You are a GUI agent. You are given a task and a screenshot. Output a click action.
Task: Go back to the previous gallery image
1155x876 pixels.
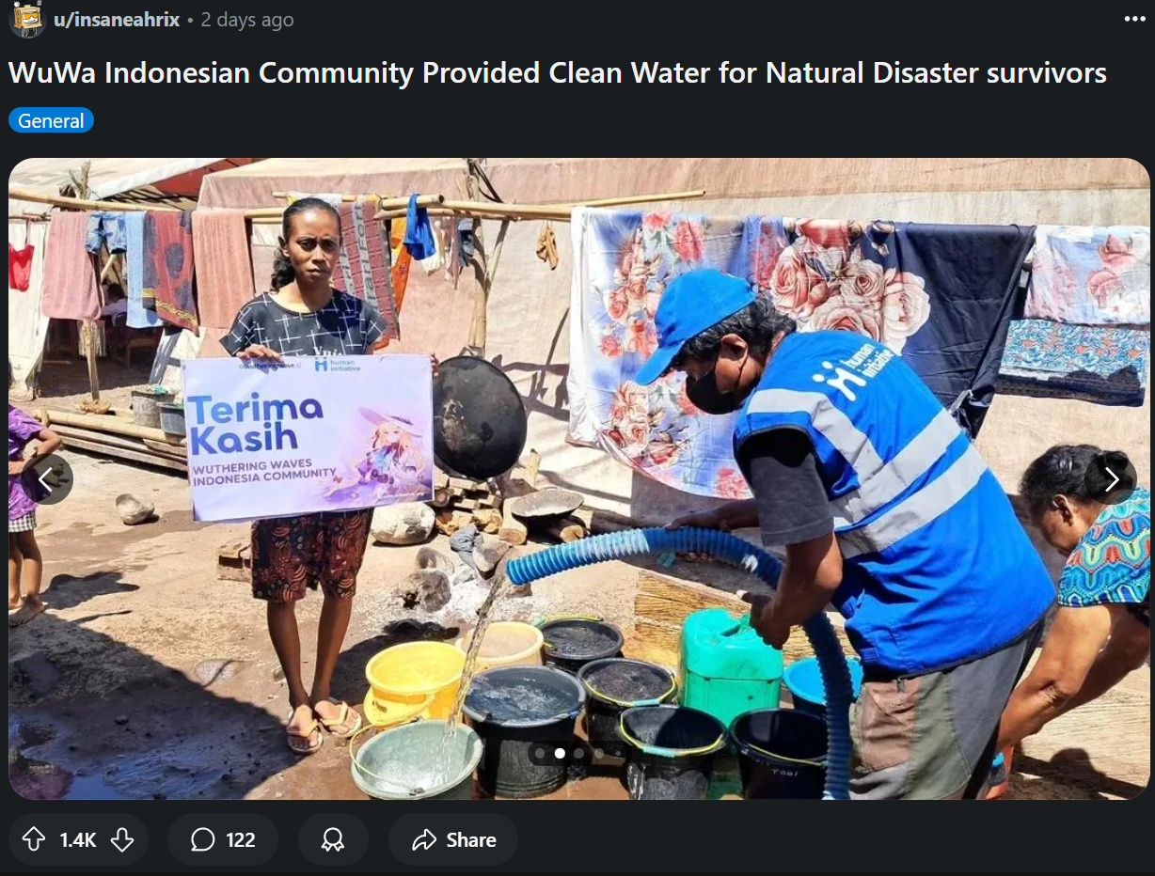pyautogui.click(x=48, y=479)
